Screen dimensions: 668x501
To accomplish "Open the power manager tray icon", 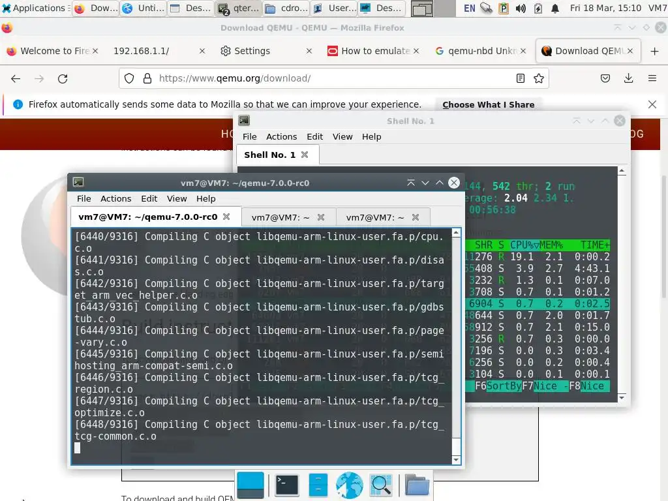I will (x=538, y=8).
